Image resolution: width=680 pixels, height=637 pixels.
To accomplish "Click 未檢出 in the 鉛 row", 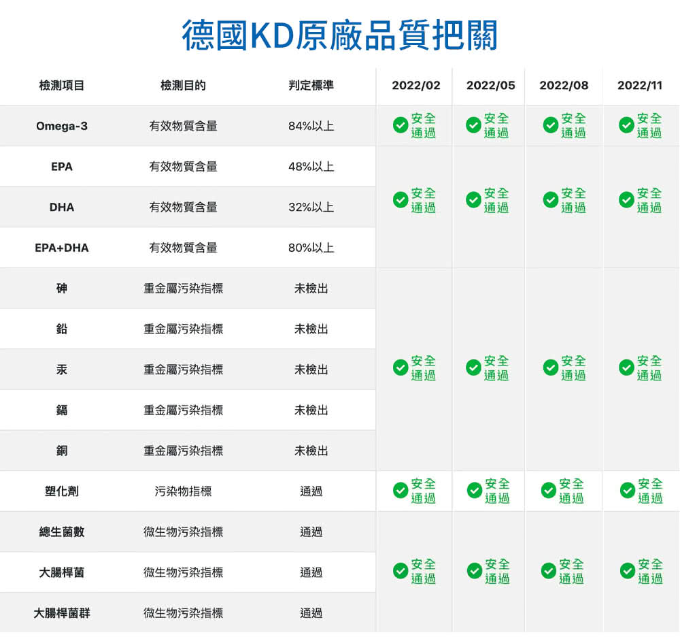I will coord(311,329).
